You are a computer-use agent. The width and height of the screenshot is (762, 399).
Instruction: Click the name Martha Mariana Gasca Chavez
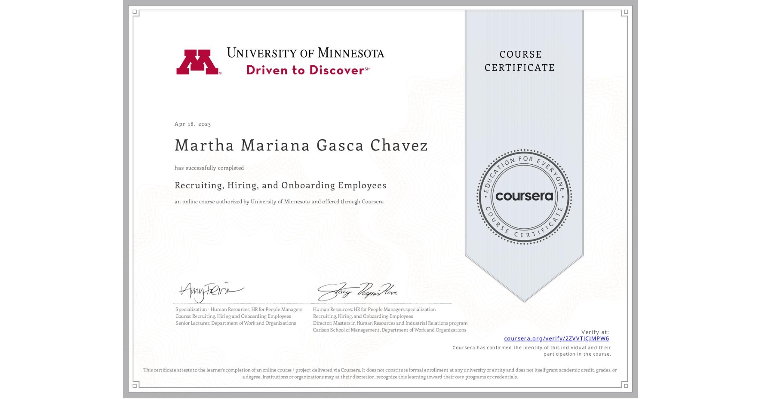pos(301,146)
